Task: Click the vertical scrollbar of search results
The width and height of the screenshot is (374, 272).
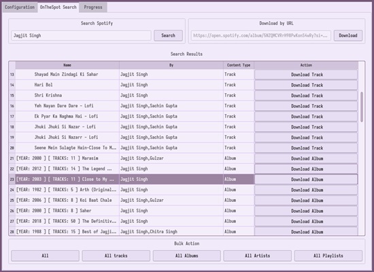Action: click(362, 107)
